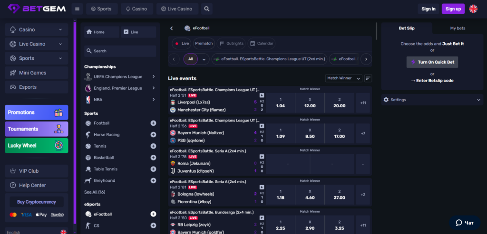The height and width of the screenshot is (234, 487).
Task: Toggle the Live filter button
Action: click(181, 43)
